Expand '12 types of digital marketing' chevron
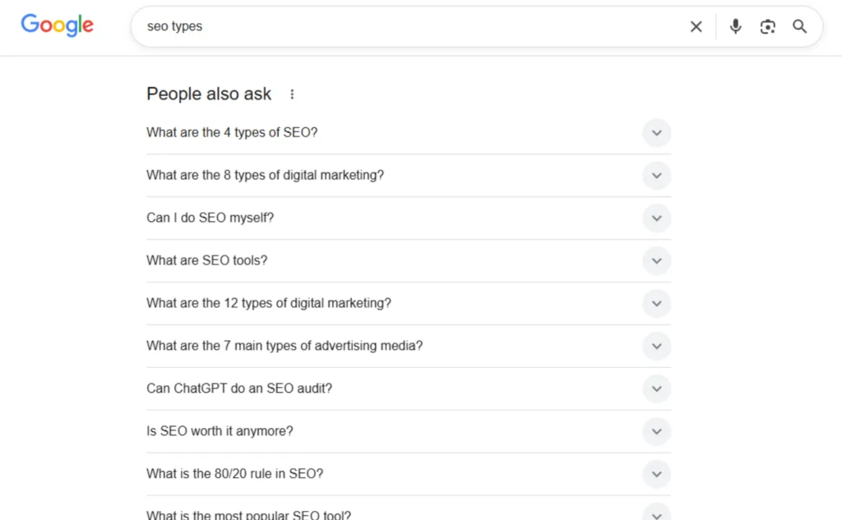Viewport: 842px width, 520px height. pos(656,304)
